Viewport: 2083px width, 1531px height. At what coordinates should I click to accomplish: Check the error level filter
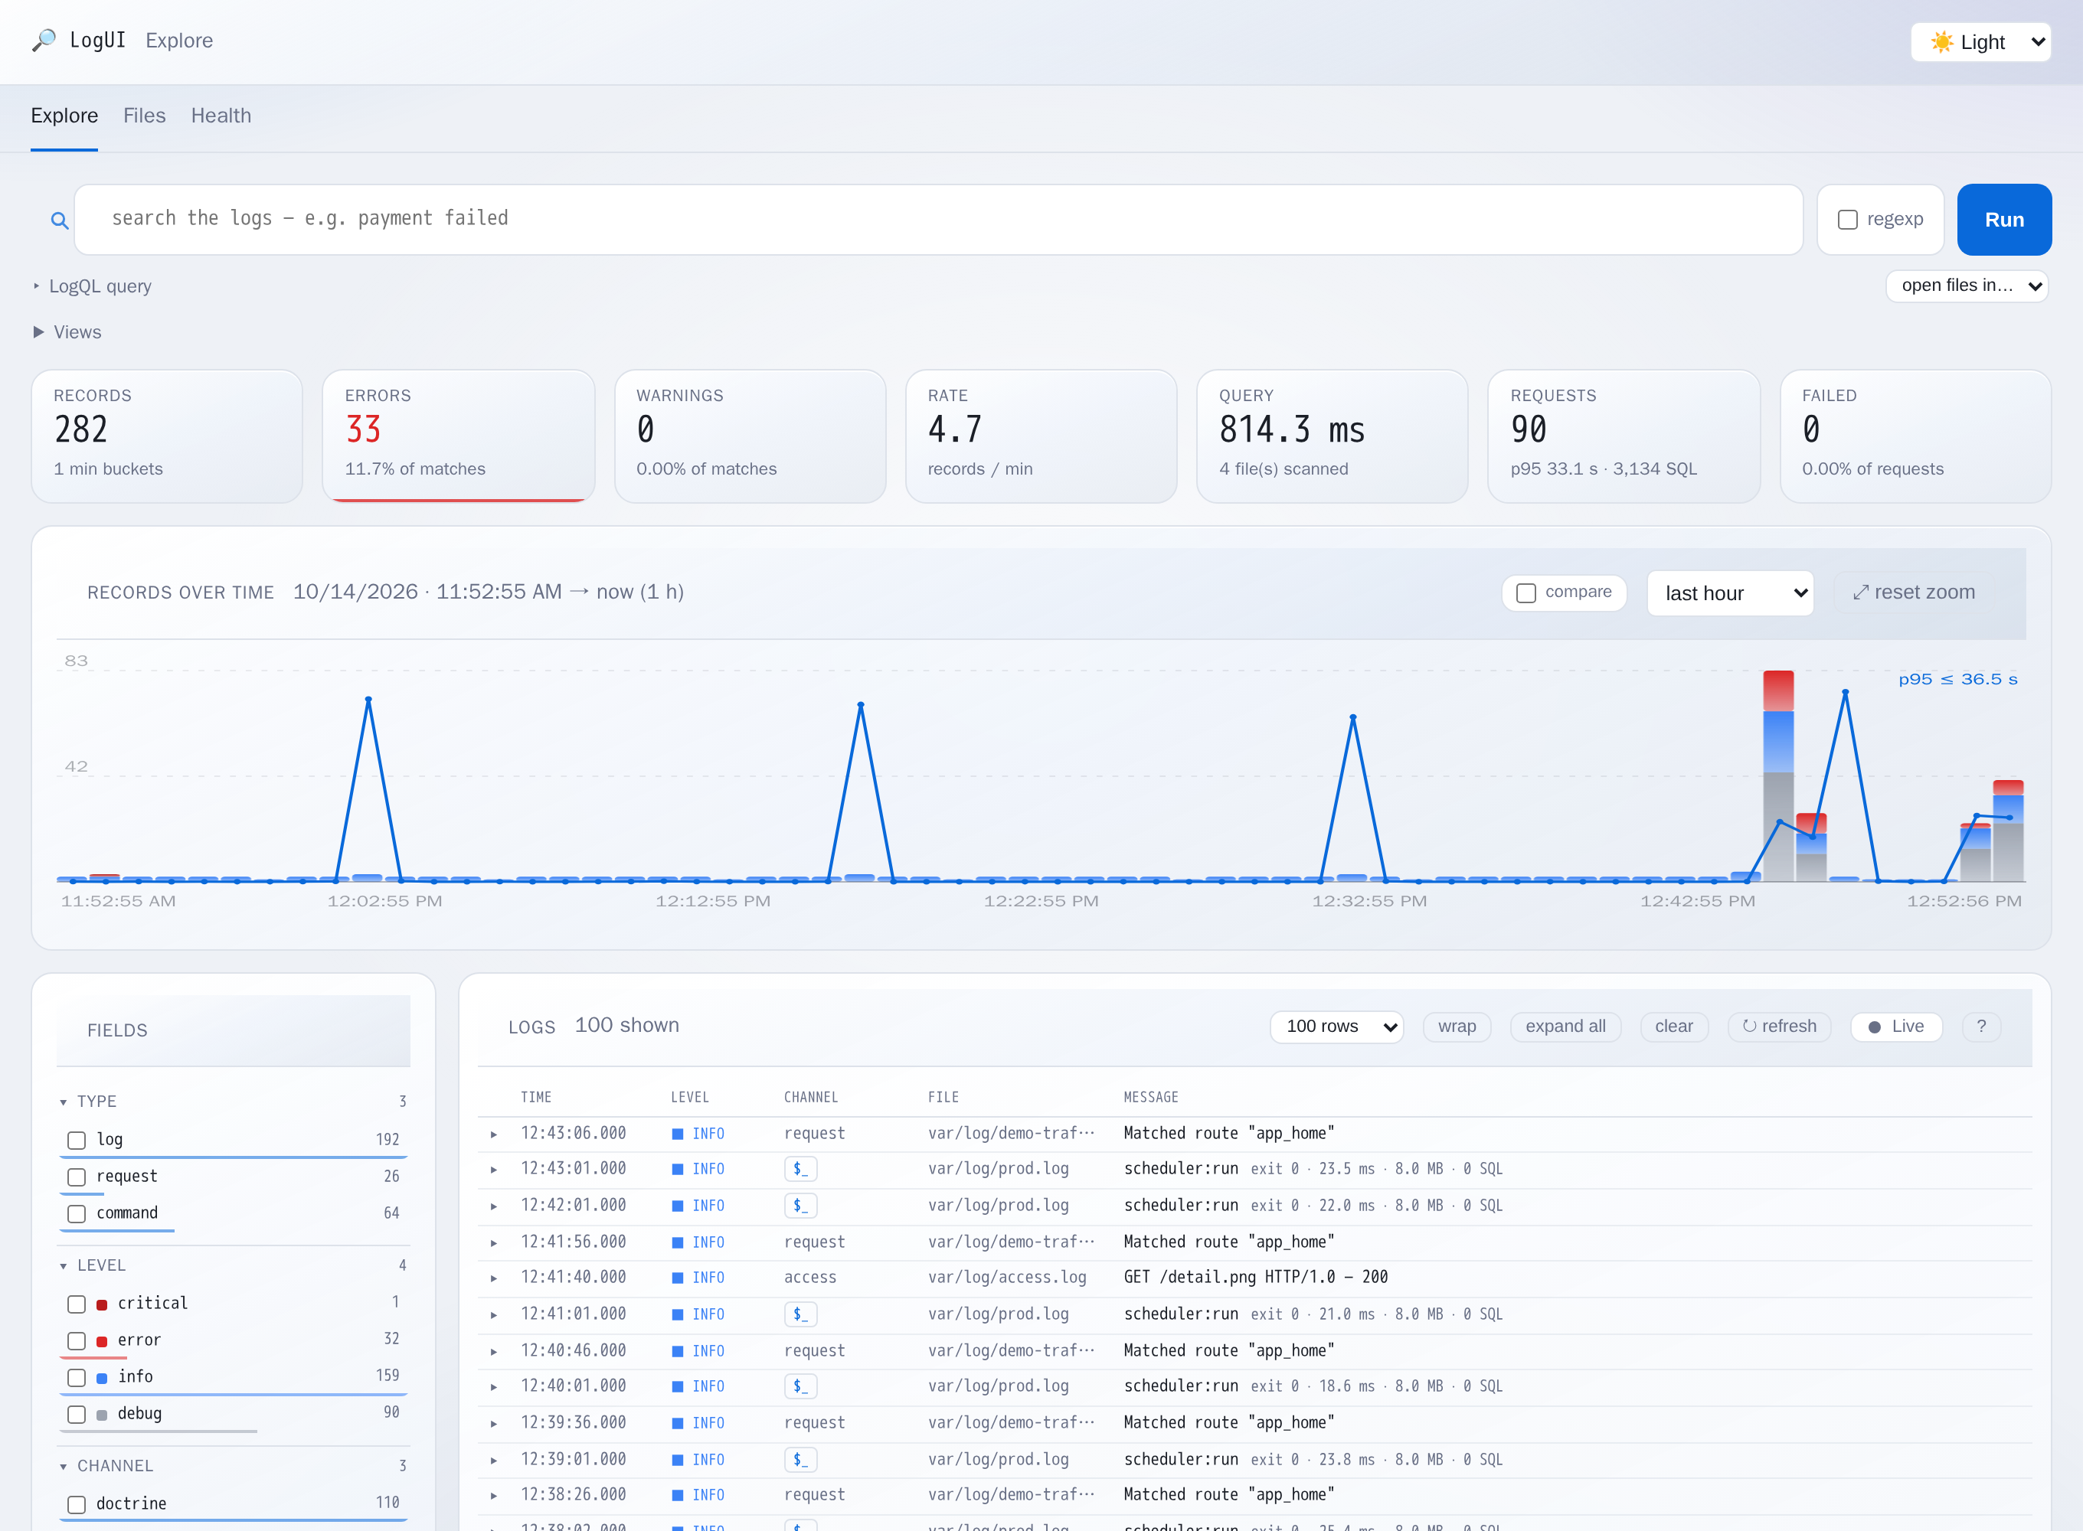tap(77, 1341)
